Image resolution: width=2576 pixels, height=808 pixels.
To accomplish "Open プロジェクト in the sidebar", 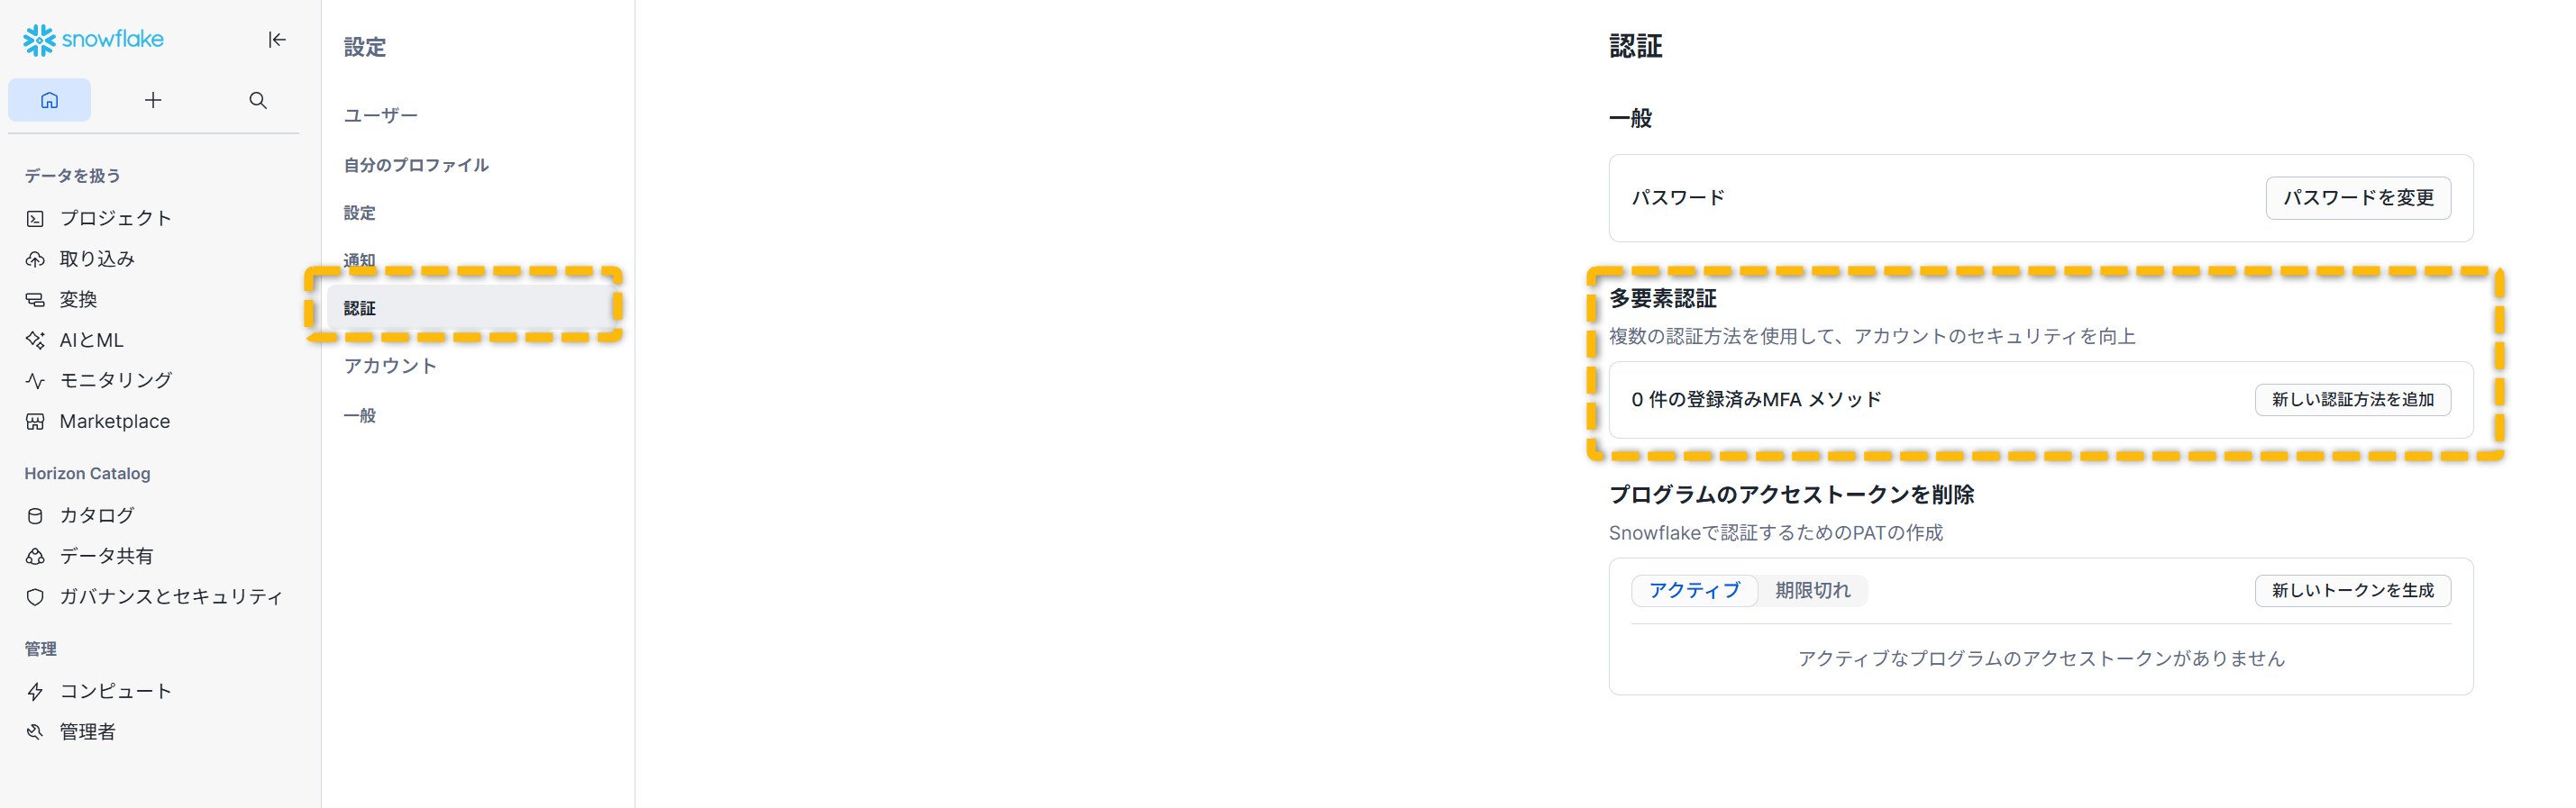I will coord(115,218).
